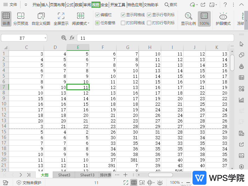Uncheck the 编辑栏 formula bar checkbox
The width and height of the screenshot is (248, 186).
coord(97,15)
